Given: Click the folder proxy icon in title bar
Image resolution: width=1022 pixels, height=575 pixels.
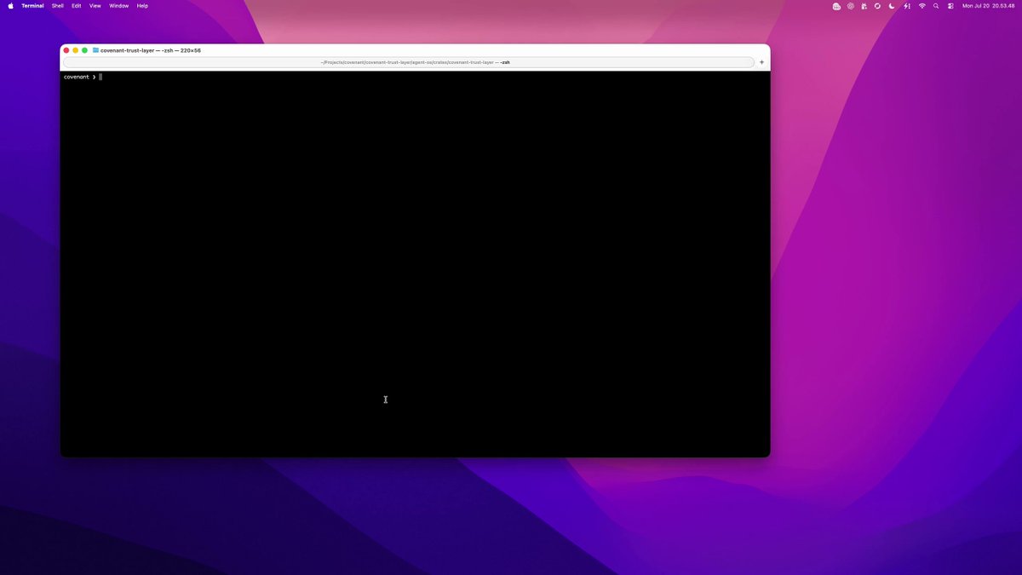Looking at the screenshot, I should click(96, 50).
